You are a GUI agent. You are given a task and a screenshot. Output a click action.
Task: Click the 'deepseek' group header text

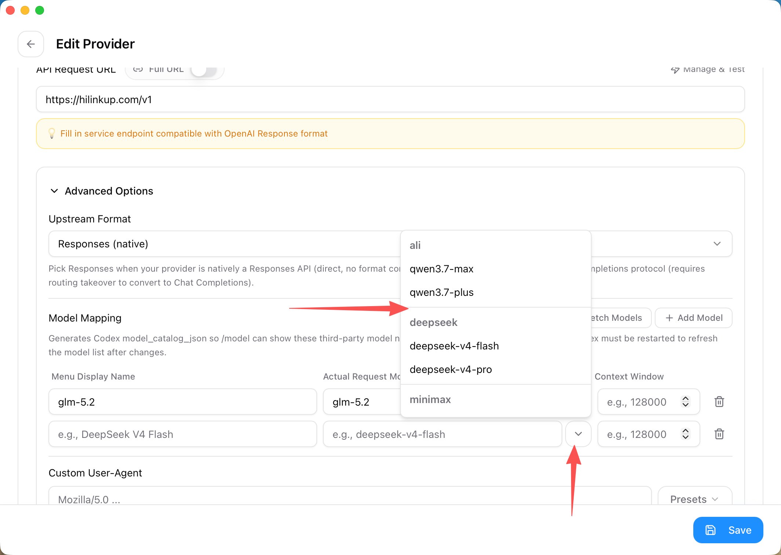(433, 322)
